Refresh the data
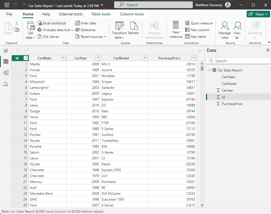This screenshot has height=214, width=271. tap(134, 28)
